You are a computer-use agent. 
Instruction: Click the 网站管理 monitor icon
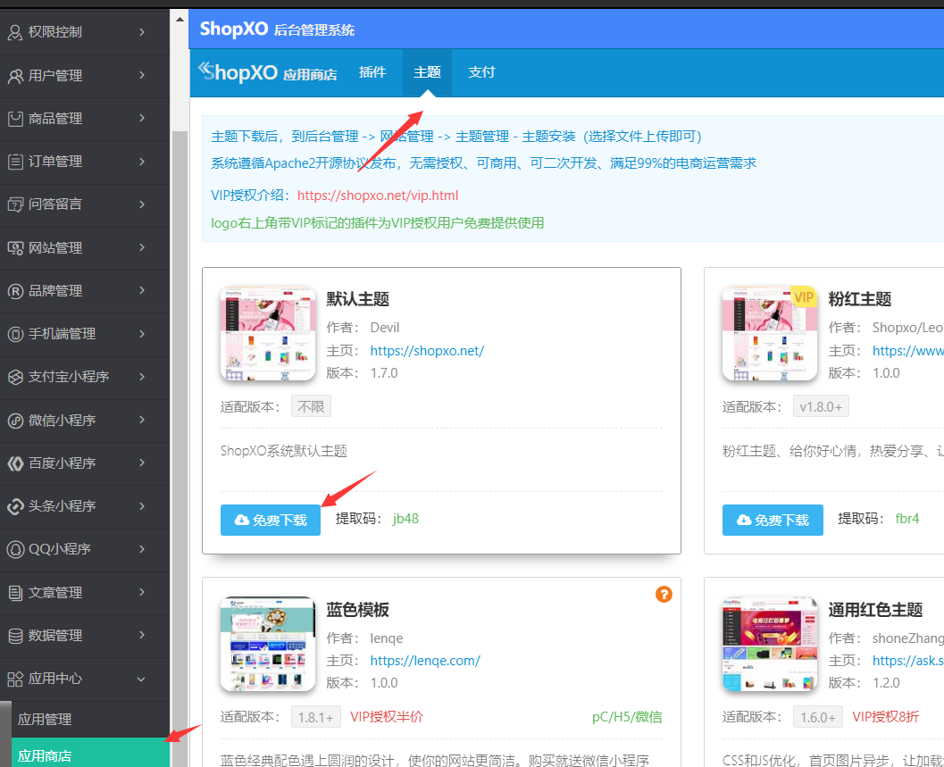pos(15,248)
